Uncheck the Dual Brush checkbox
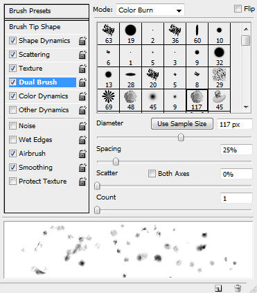The height and width of the screenshot is (293, 257). pyautogui.click(x=12, y=82)
